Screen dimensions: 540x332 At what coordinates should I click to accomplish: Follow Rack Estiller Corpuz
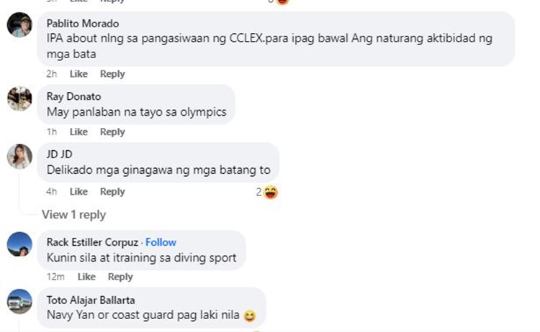tap(161, 242)
